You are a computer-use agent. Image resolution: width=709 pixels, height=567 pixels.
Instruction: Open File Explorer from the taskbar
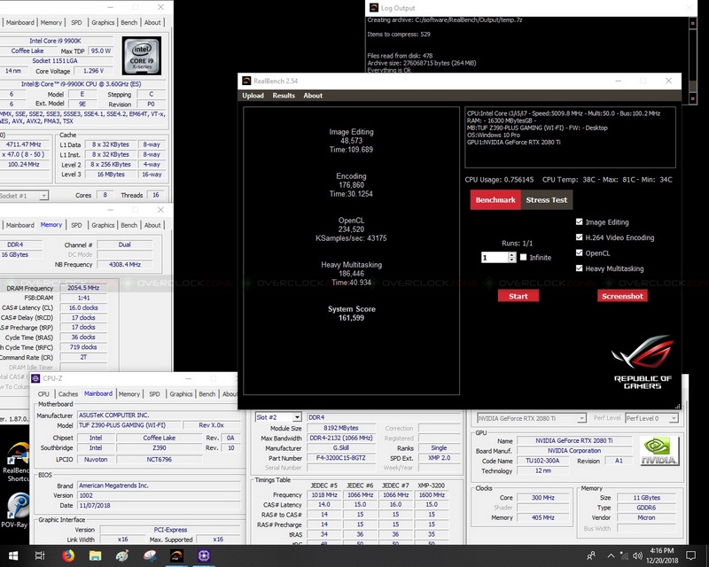[95, 555]
